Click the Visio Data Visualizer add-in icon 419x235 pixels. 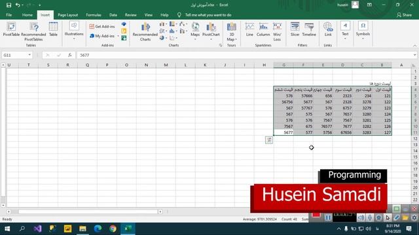124,24
